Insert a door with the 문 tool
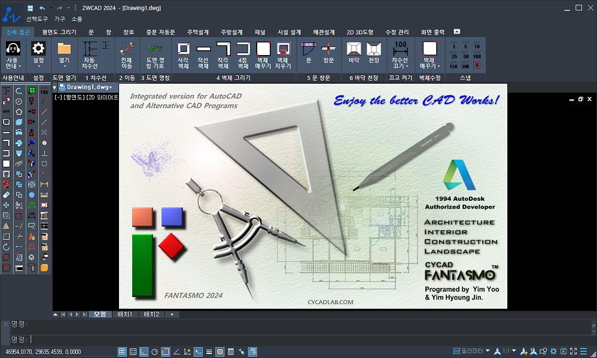Screen dimensions: 597x358 click(309, 53)
